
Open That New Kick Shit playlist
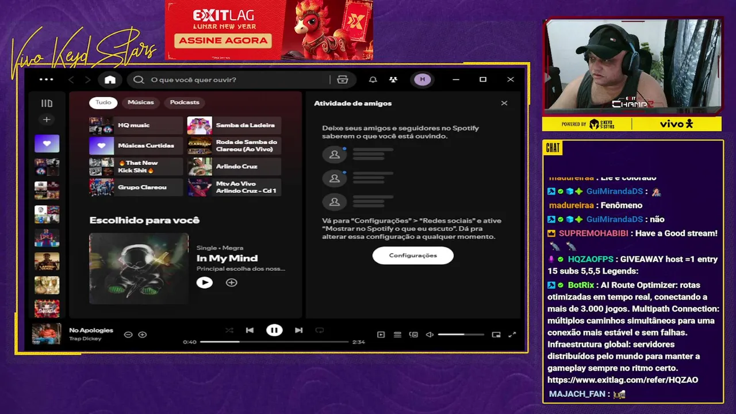pos(136,167)
